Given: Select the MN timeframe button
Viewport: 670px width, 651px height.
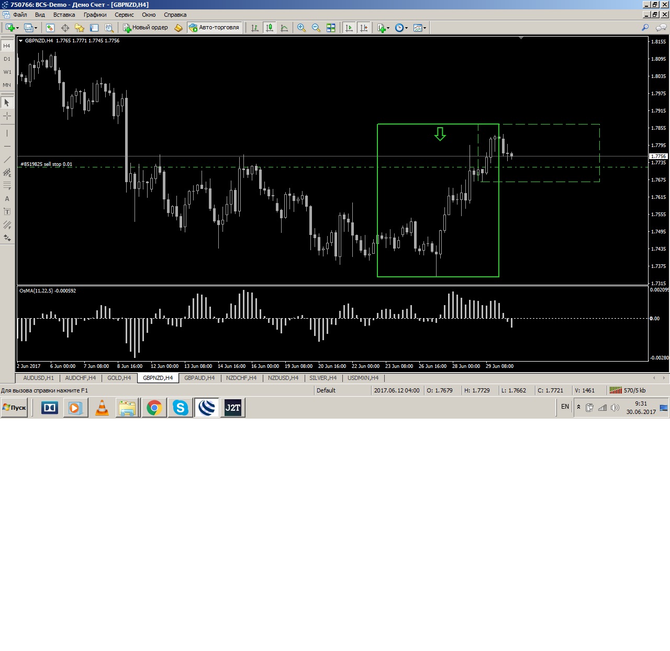Looking at the screenshot, I should click(x=7, y=85).
